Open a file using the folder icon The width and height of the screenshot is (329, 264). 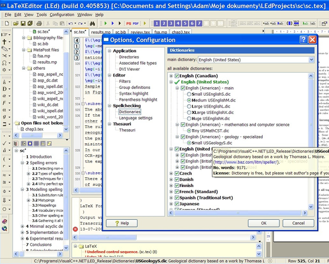point(16,23)
